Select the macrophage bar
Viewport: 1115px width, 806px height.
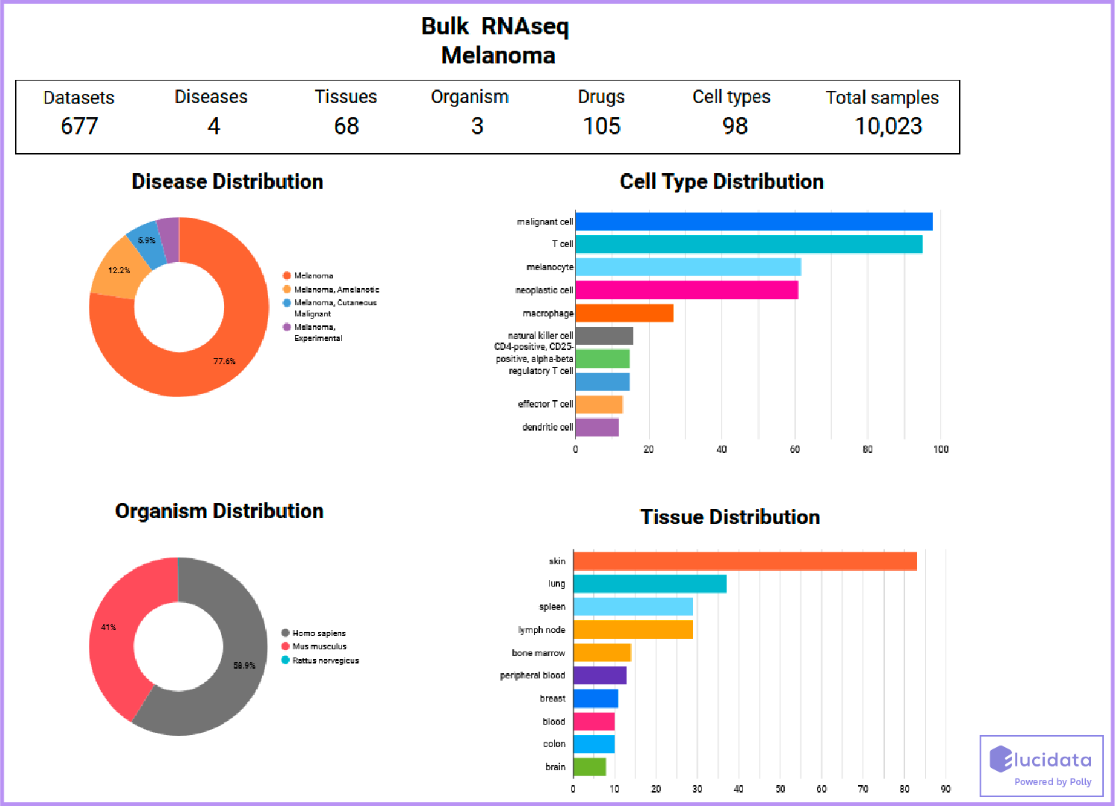(x=624, y=313)
